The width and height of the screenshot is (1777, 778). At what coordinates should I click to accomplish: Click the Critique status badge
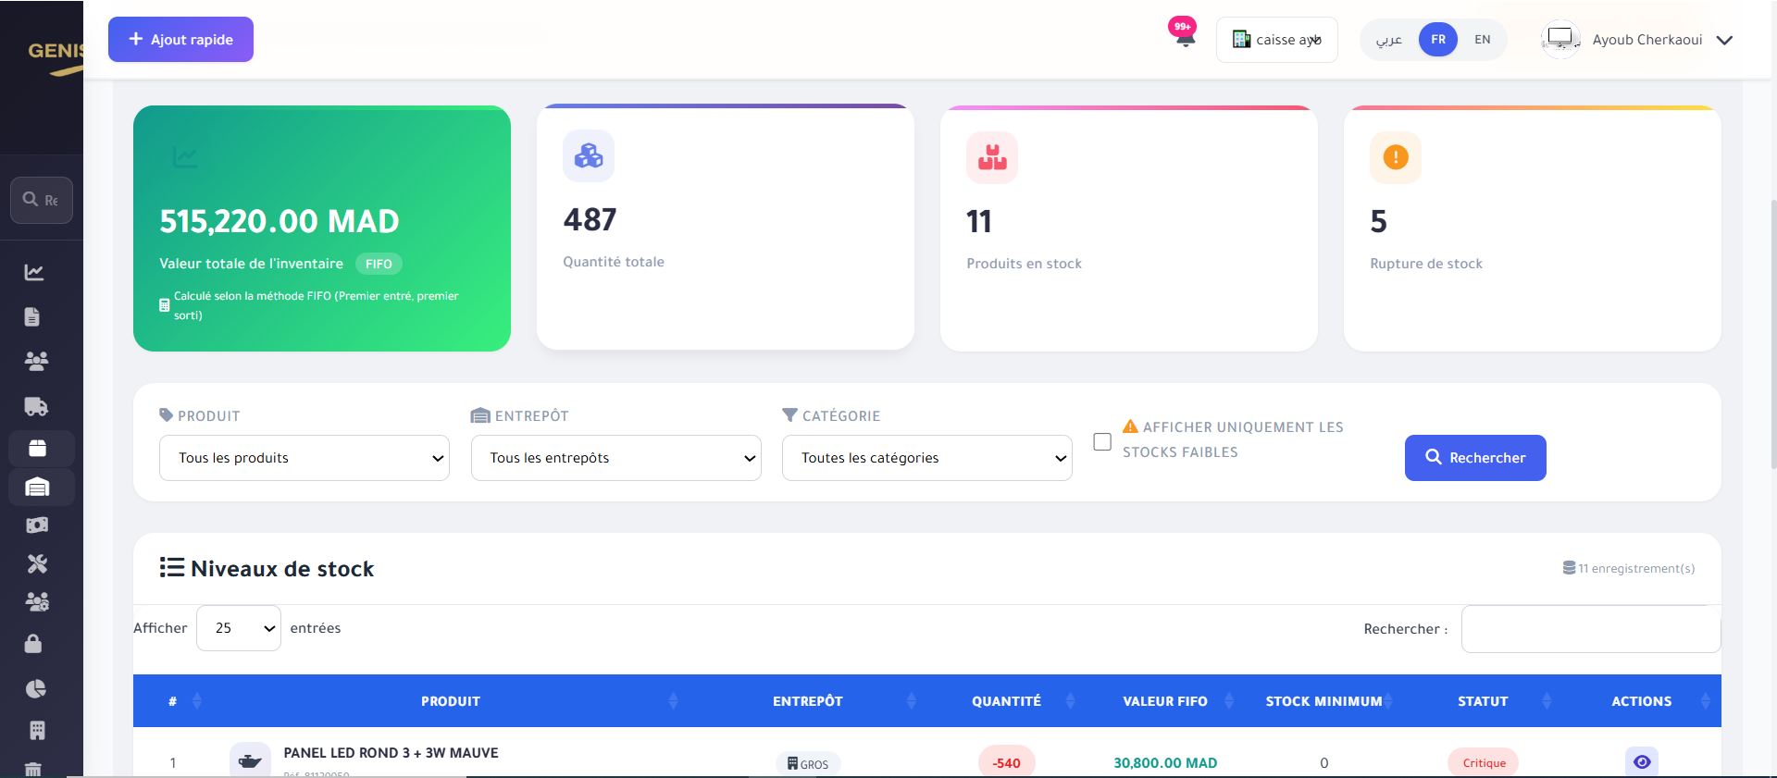1484,763
